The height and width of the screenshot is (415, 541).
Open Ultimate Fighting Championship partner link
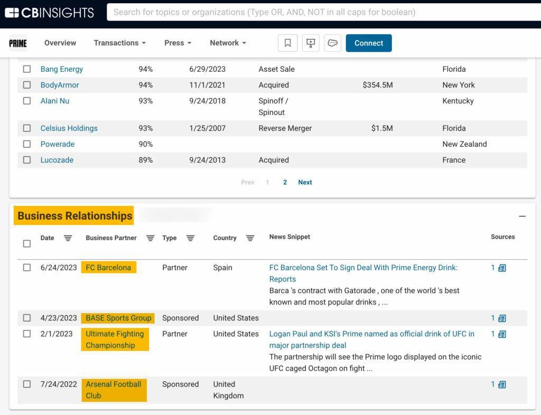coord(115,339)
